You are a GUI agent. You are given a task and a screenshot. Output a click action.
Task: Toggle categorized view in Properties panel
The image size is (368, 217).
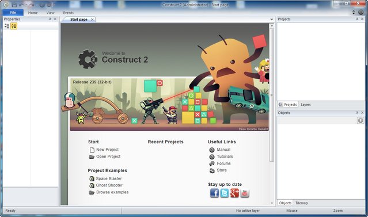(x=7, y=26)
